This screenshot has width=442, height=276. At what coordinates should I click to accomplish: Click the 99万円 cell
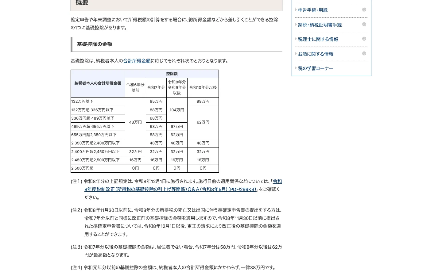click(203, 102)
